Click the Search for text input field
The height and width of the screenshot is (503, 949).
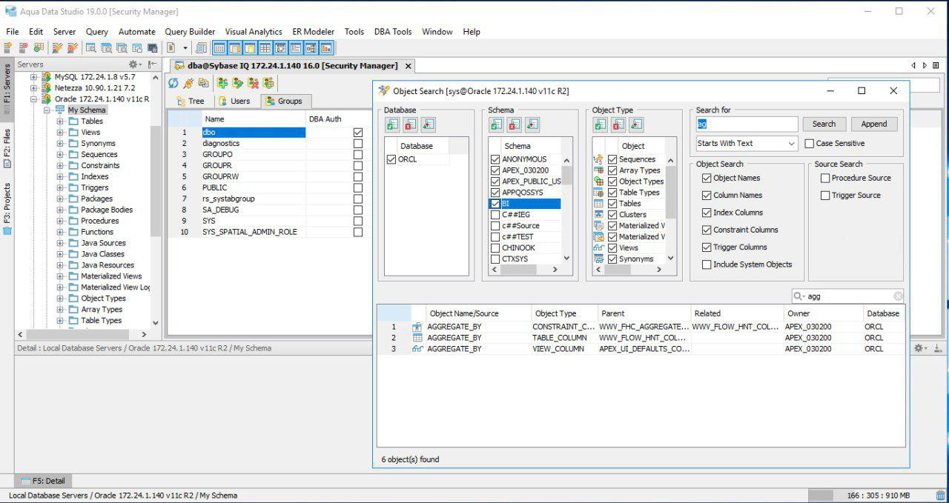click(747, 124)
